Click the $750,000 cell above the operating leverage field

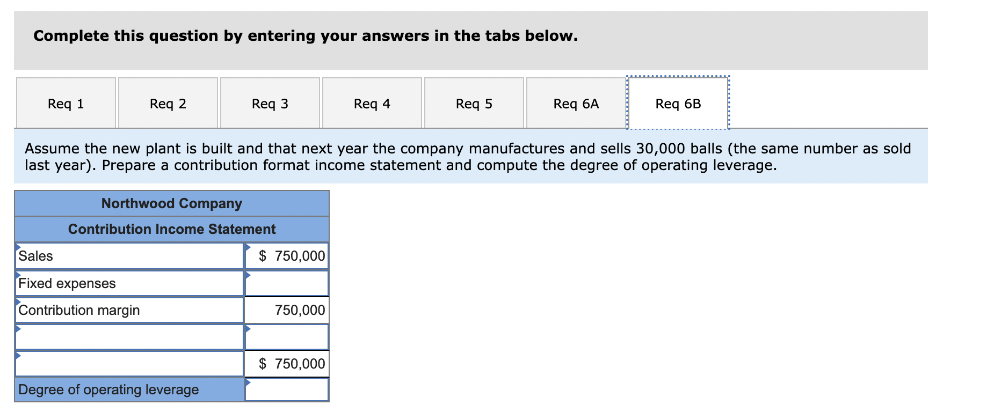[x=287, y=364]
